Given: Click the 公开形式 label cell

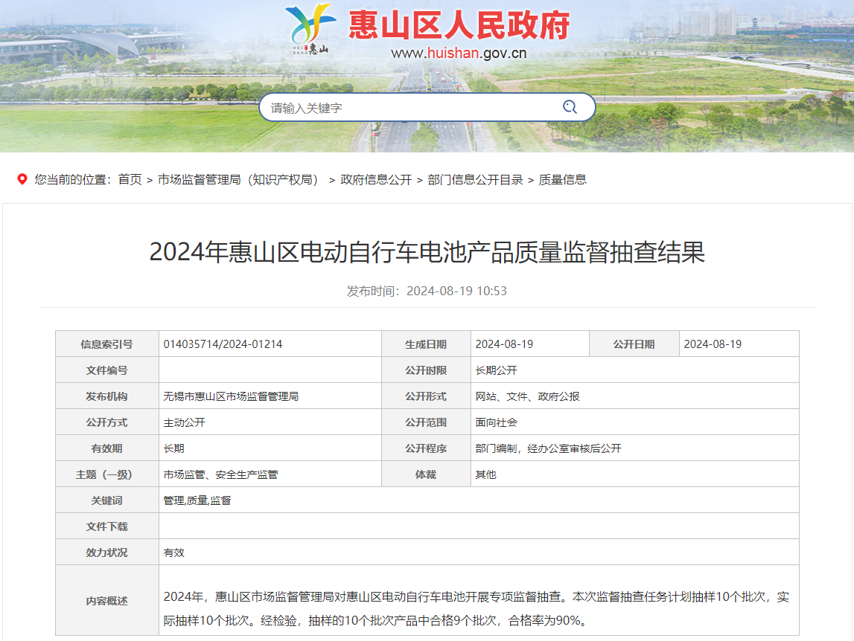Looking at the screenshot, I should pyautogui.click(x=426, y=396).
